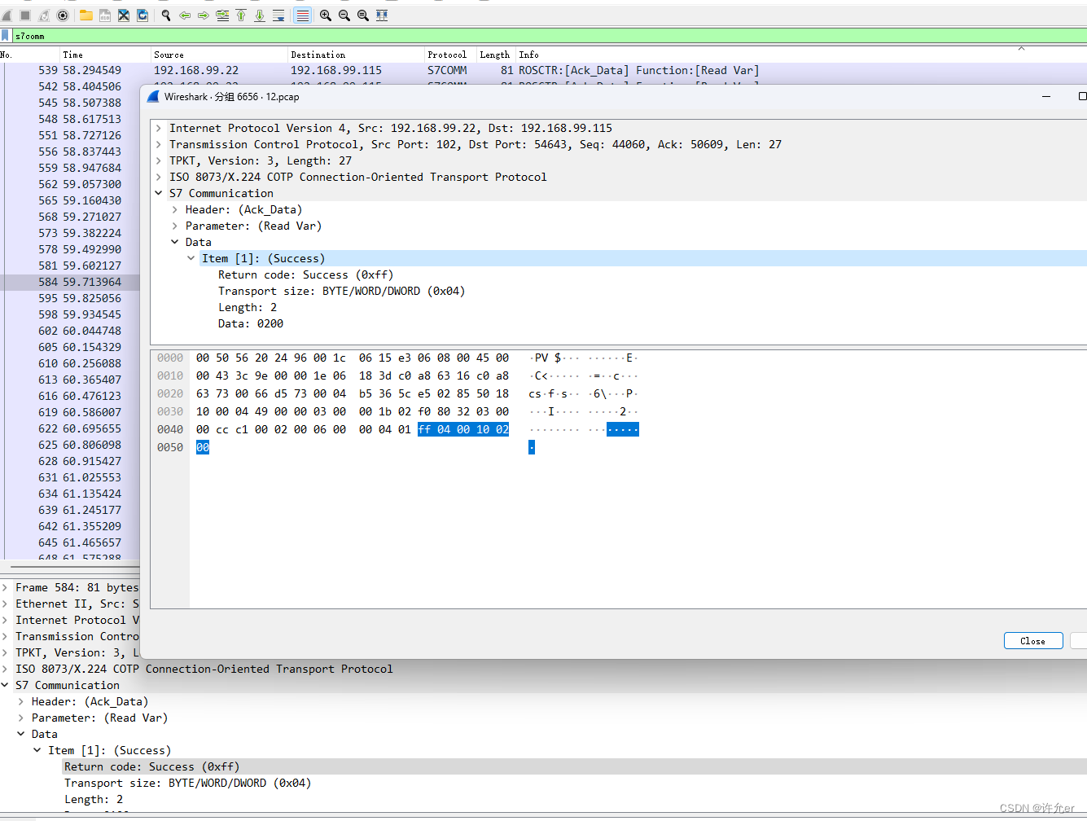Image resolution: width=1087 pixels, height=821 pixels.
Task: Click the stop capture icon
Action: (25, 15)
